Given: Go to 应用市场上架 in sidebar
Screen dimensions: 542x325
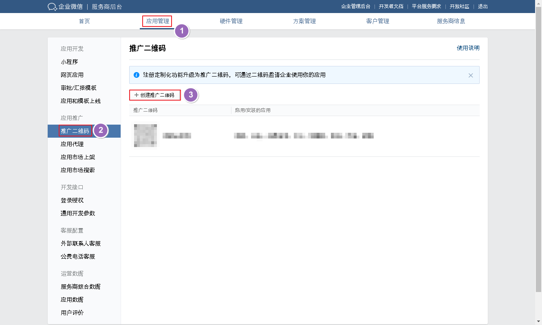Looking at the screenshot, I should pos(78,157).
